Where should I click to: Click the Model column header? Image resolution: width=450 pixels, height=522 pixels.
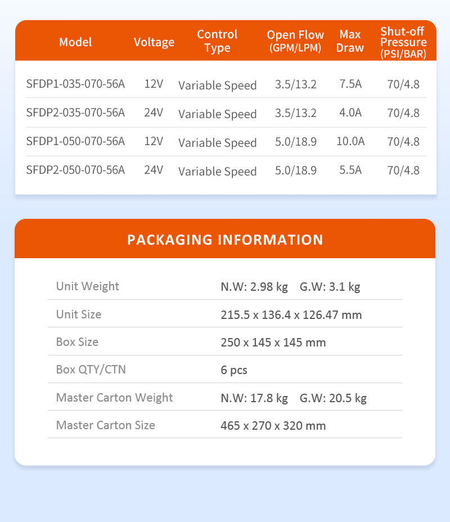(75, 42)
